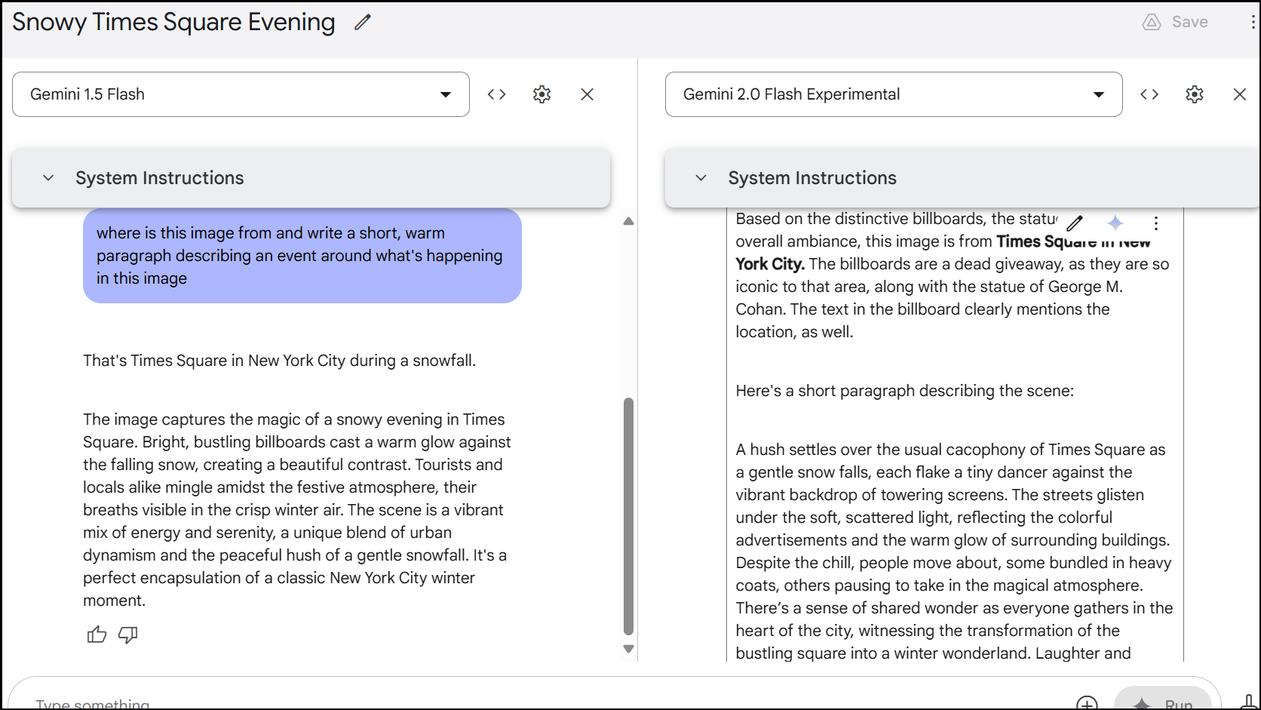This screenshot has width=1261, height=710.
Task: Click the left panel's scroll up arrow
Action: (x=628, y=221)
